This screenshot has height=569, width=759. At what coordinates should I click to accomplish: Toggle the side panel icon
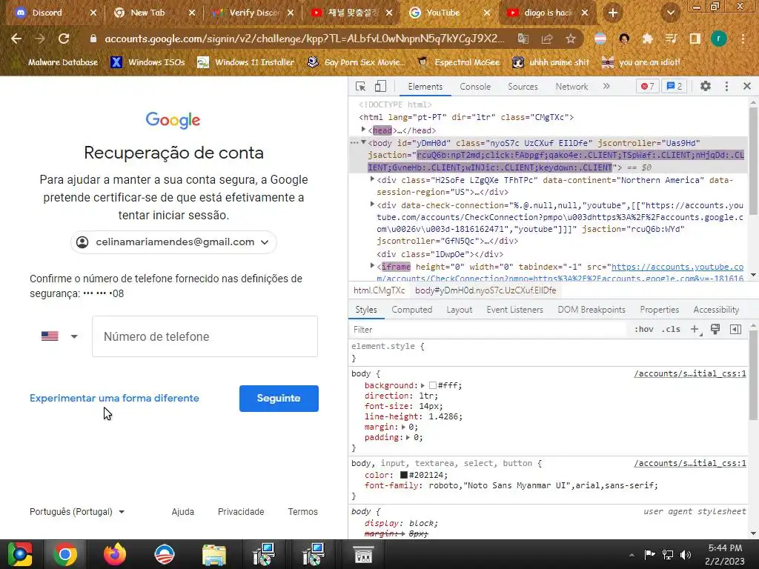click(695, 39)
